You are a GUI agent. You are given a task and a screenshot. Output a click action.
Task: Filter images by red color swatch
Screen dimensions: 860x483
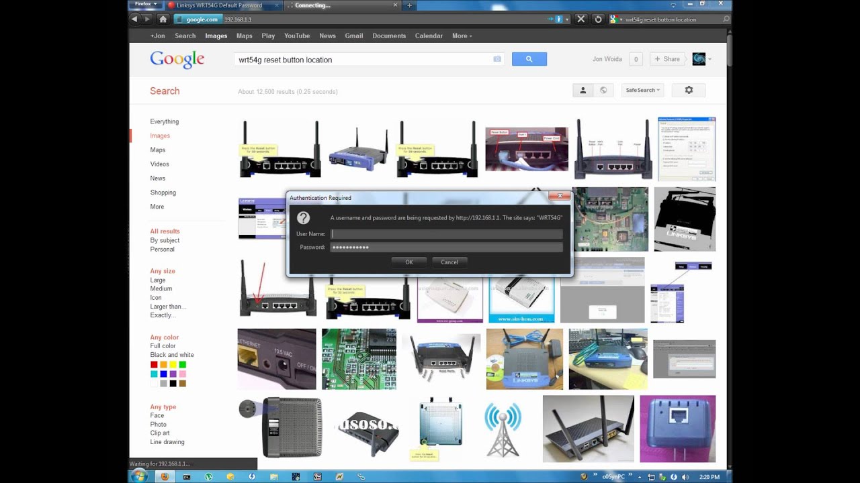[x=154, y=364]
